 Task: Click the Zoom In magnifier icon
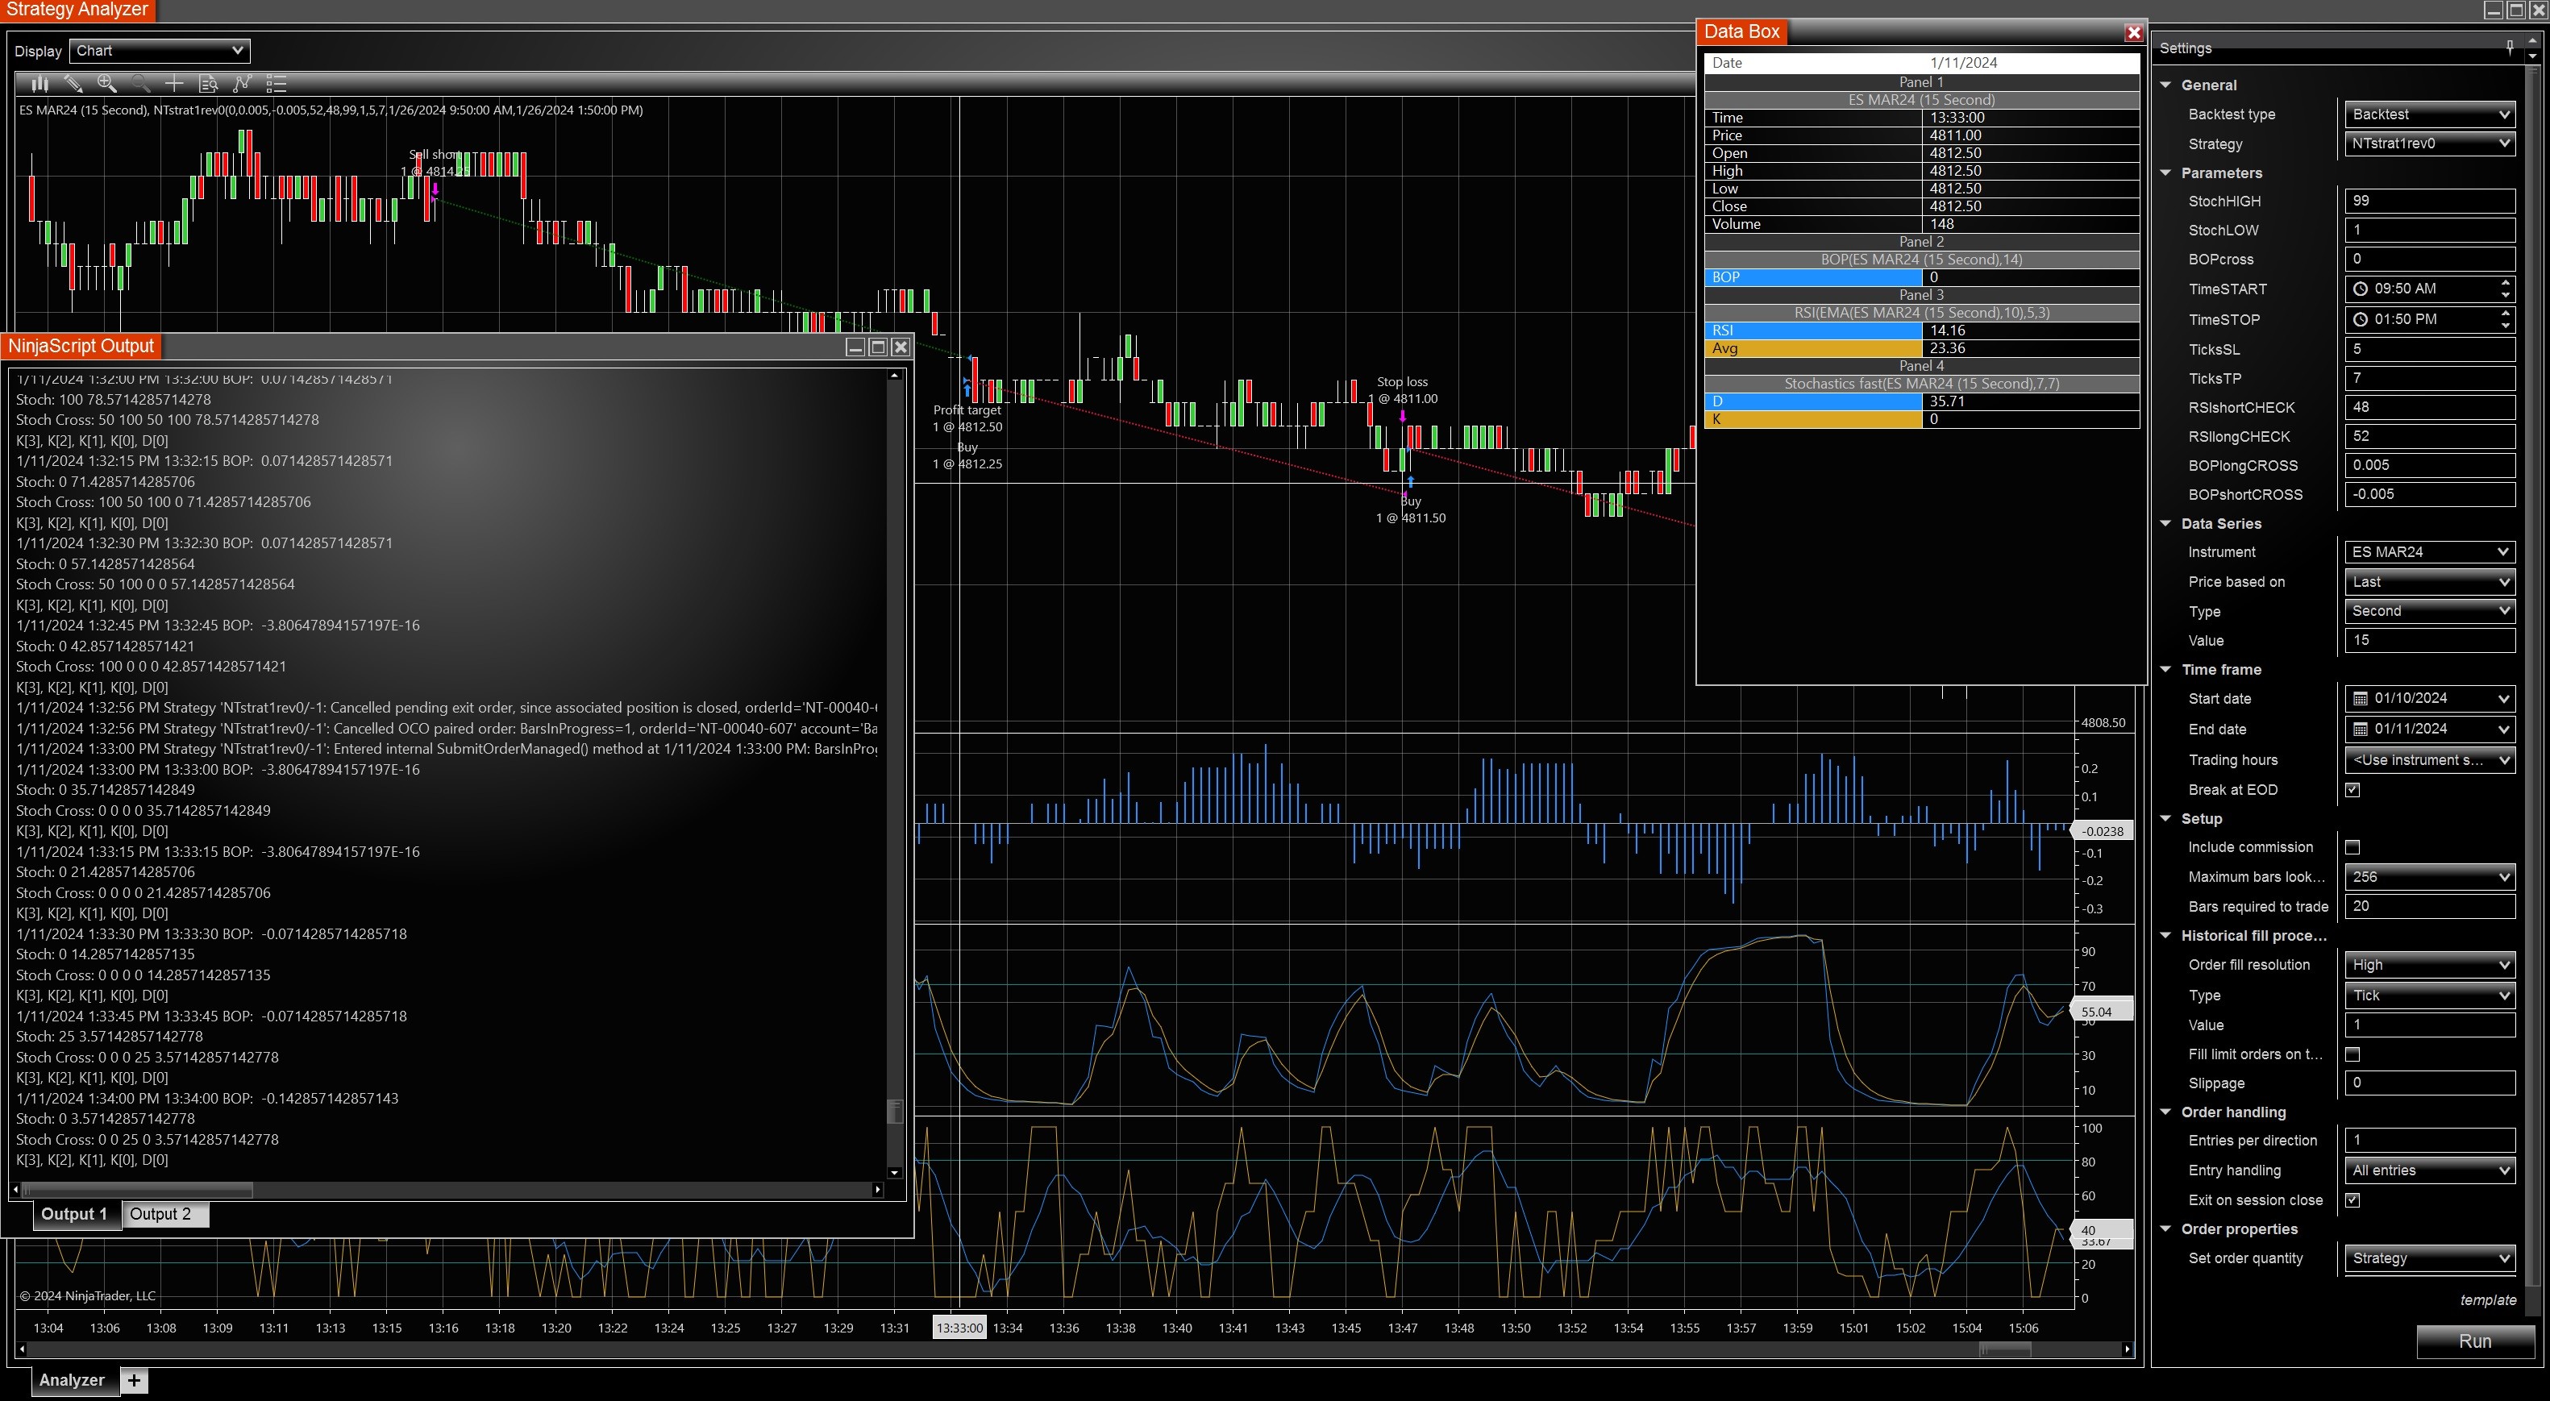(x=106, y=84)
